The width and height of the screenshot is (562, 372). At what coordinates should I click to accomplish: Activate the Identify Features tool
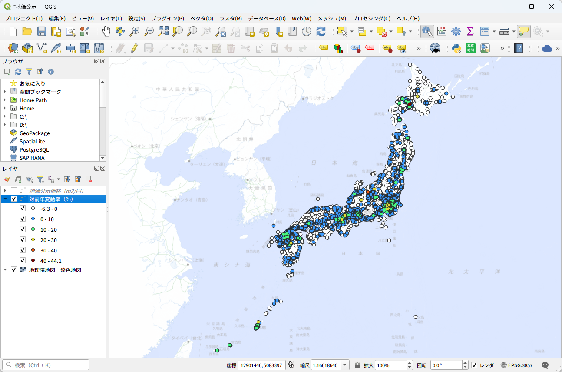(427, 31)
